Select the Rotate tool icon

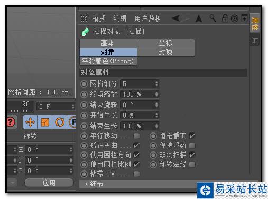click(x=60, y=122)
